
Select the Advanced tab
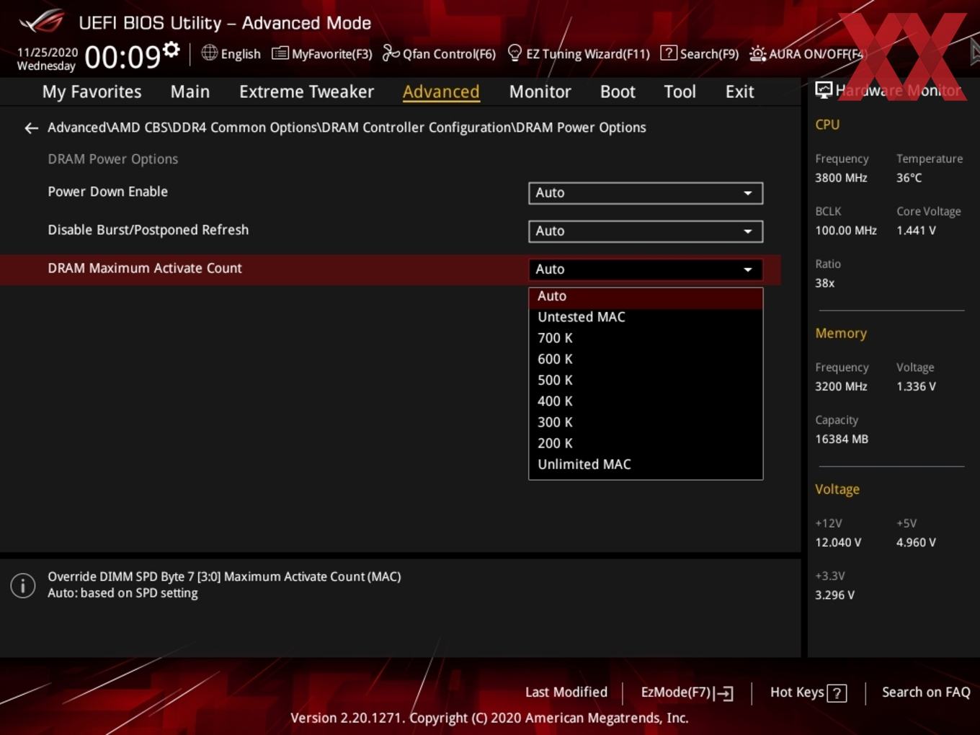click(441, 92)
